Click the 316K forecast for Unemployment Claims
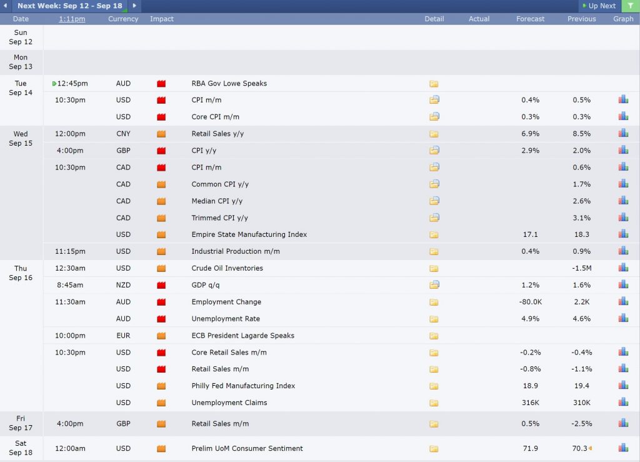 (530, 403)
